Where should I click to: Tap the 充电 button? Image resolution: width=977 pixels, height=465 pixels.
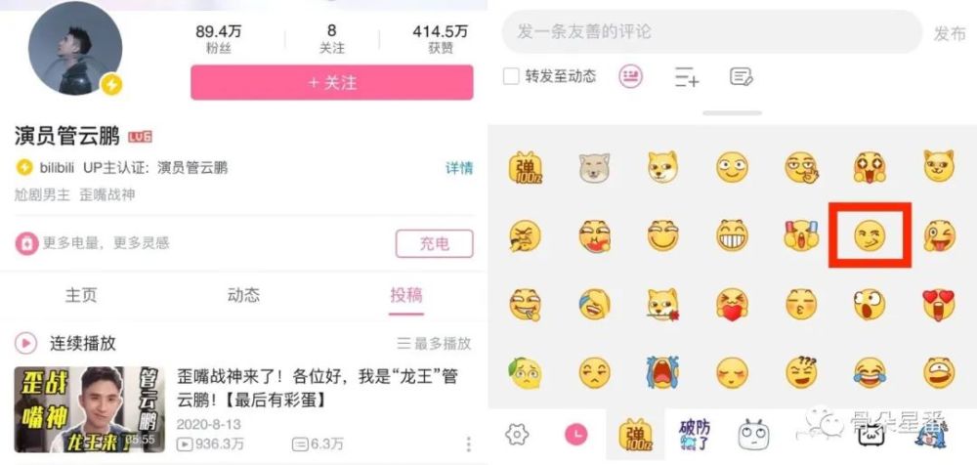click(435, 243)
